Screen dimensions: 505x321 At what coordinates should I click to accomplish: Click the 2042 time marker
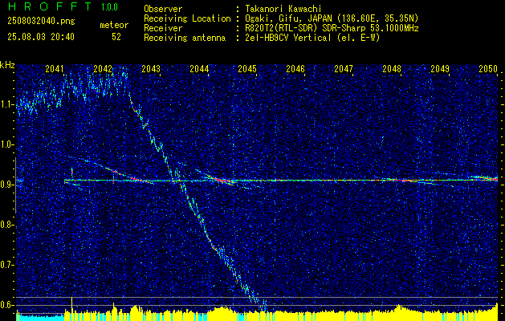point(103,68)
